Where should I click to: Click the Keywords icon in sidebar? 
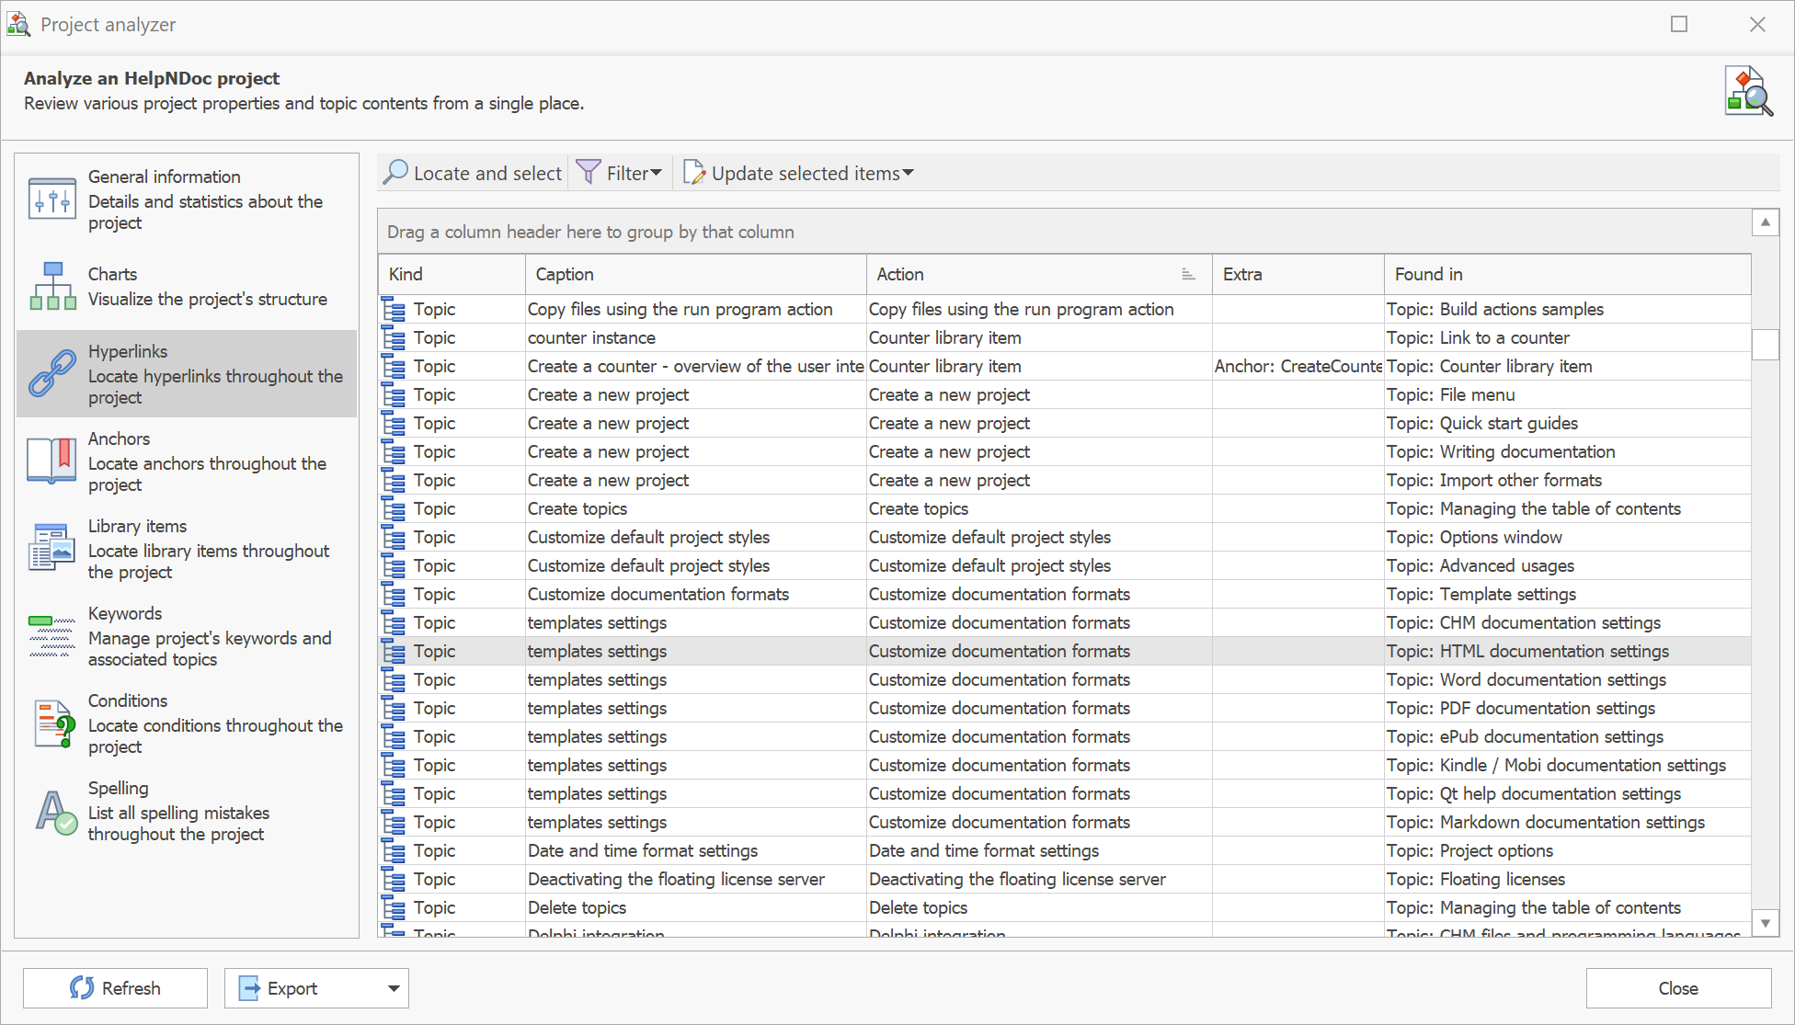pyautogui.click(x=52, y=636)
